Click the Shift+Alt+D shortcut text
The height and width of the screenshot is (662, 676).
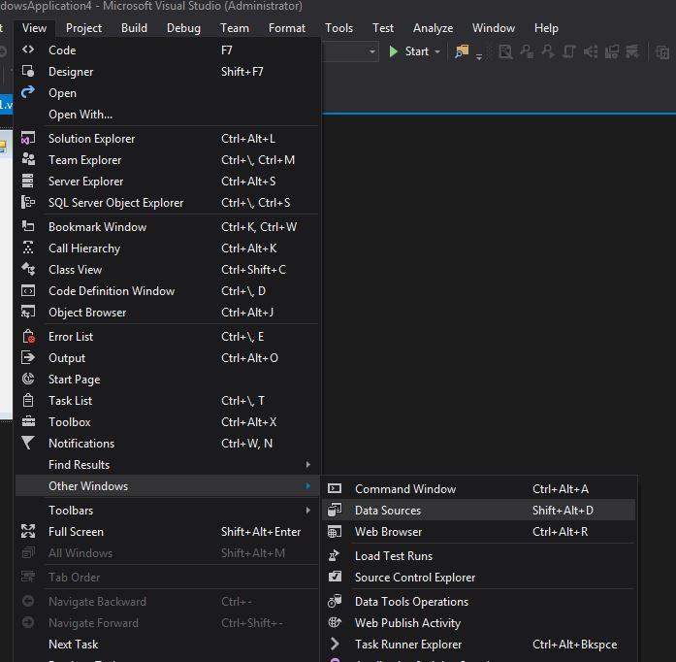563,511
